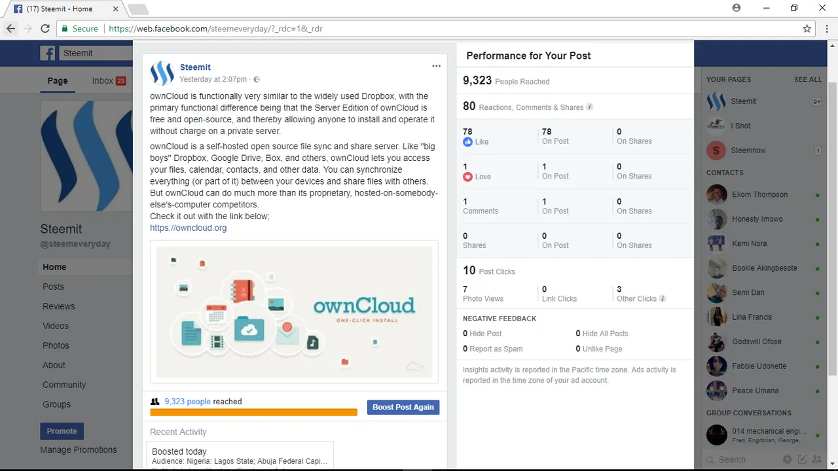Click the 9,323 people link below the post image
Image resolution: width=838 pixels, height=471 pixels.
tap(188, 402)
